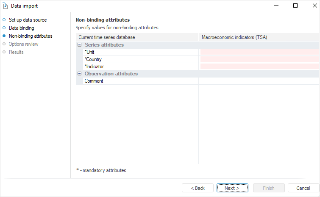Select the Results step
The height and width of the screenshot is (197, 320).
(x=16, y=52)
